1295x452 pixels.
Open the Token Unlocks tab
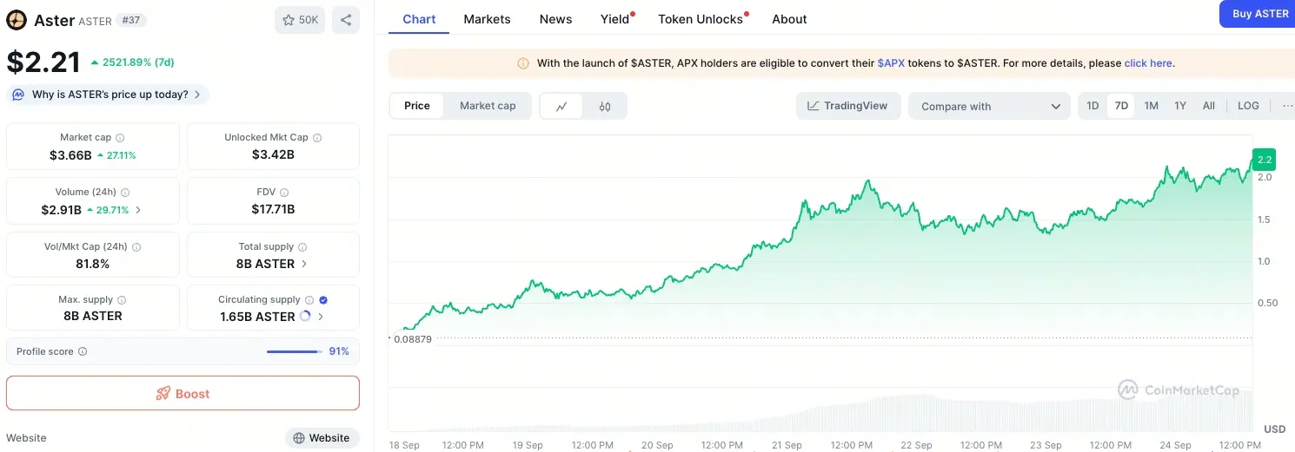click(701, 19)
